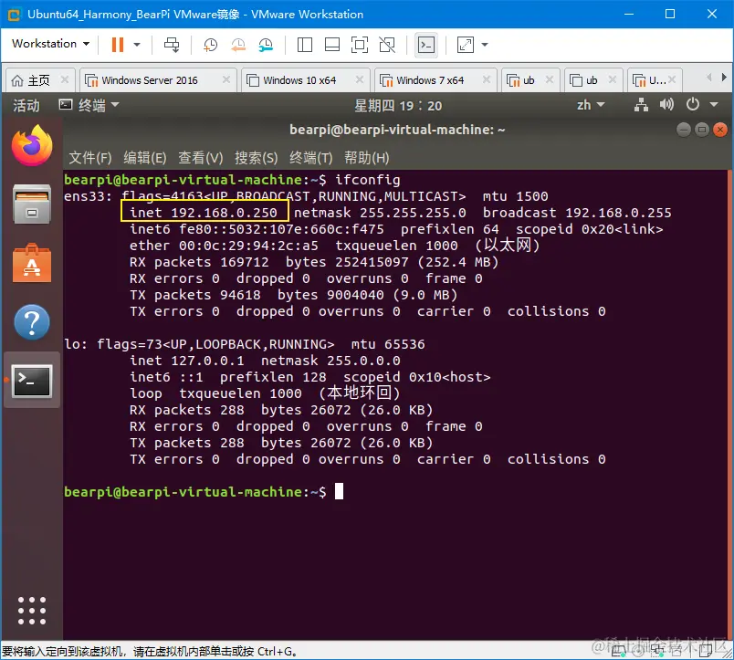Open the console view button
The image size is (734, 660).
426,45
